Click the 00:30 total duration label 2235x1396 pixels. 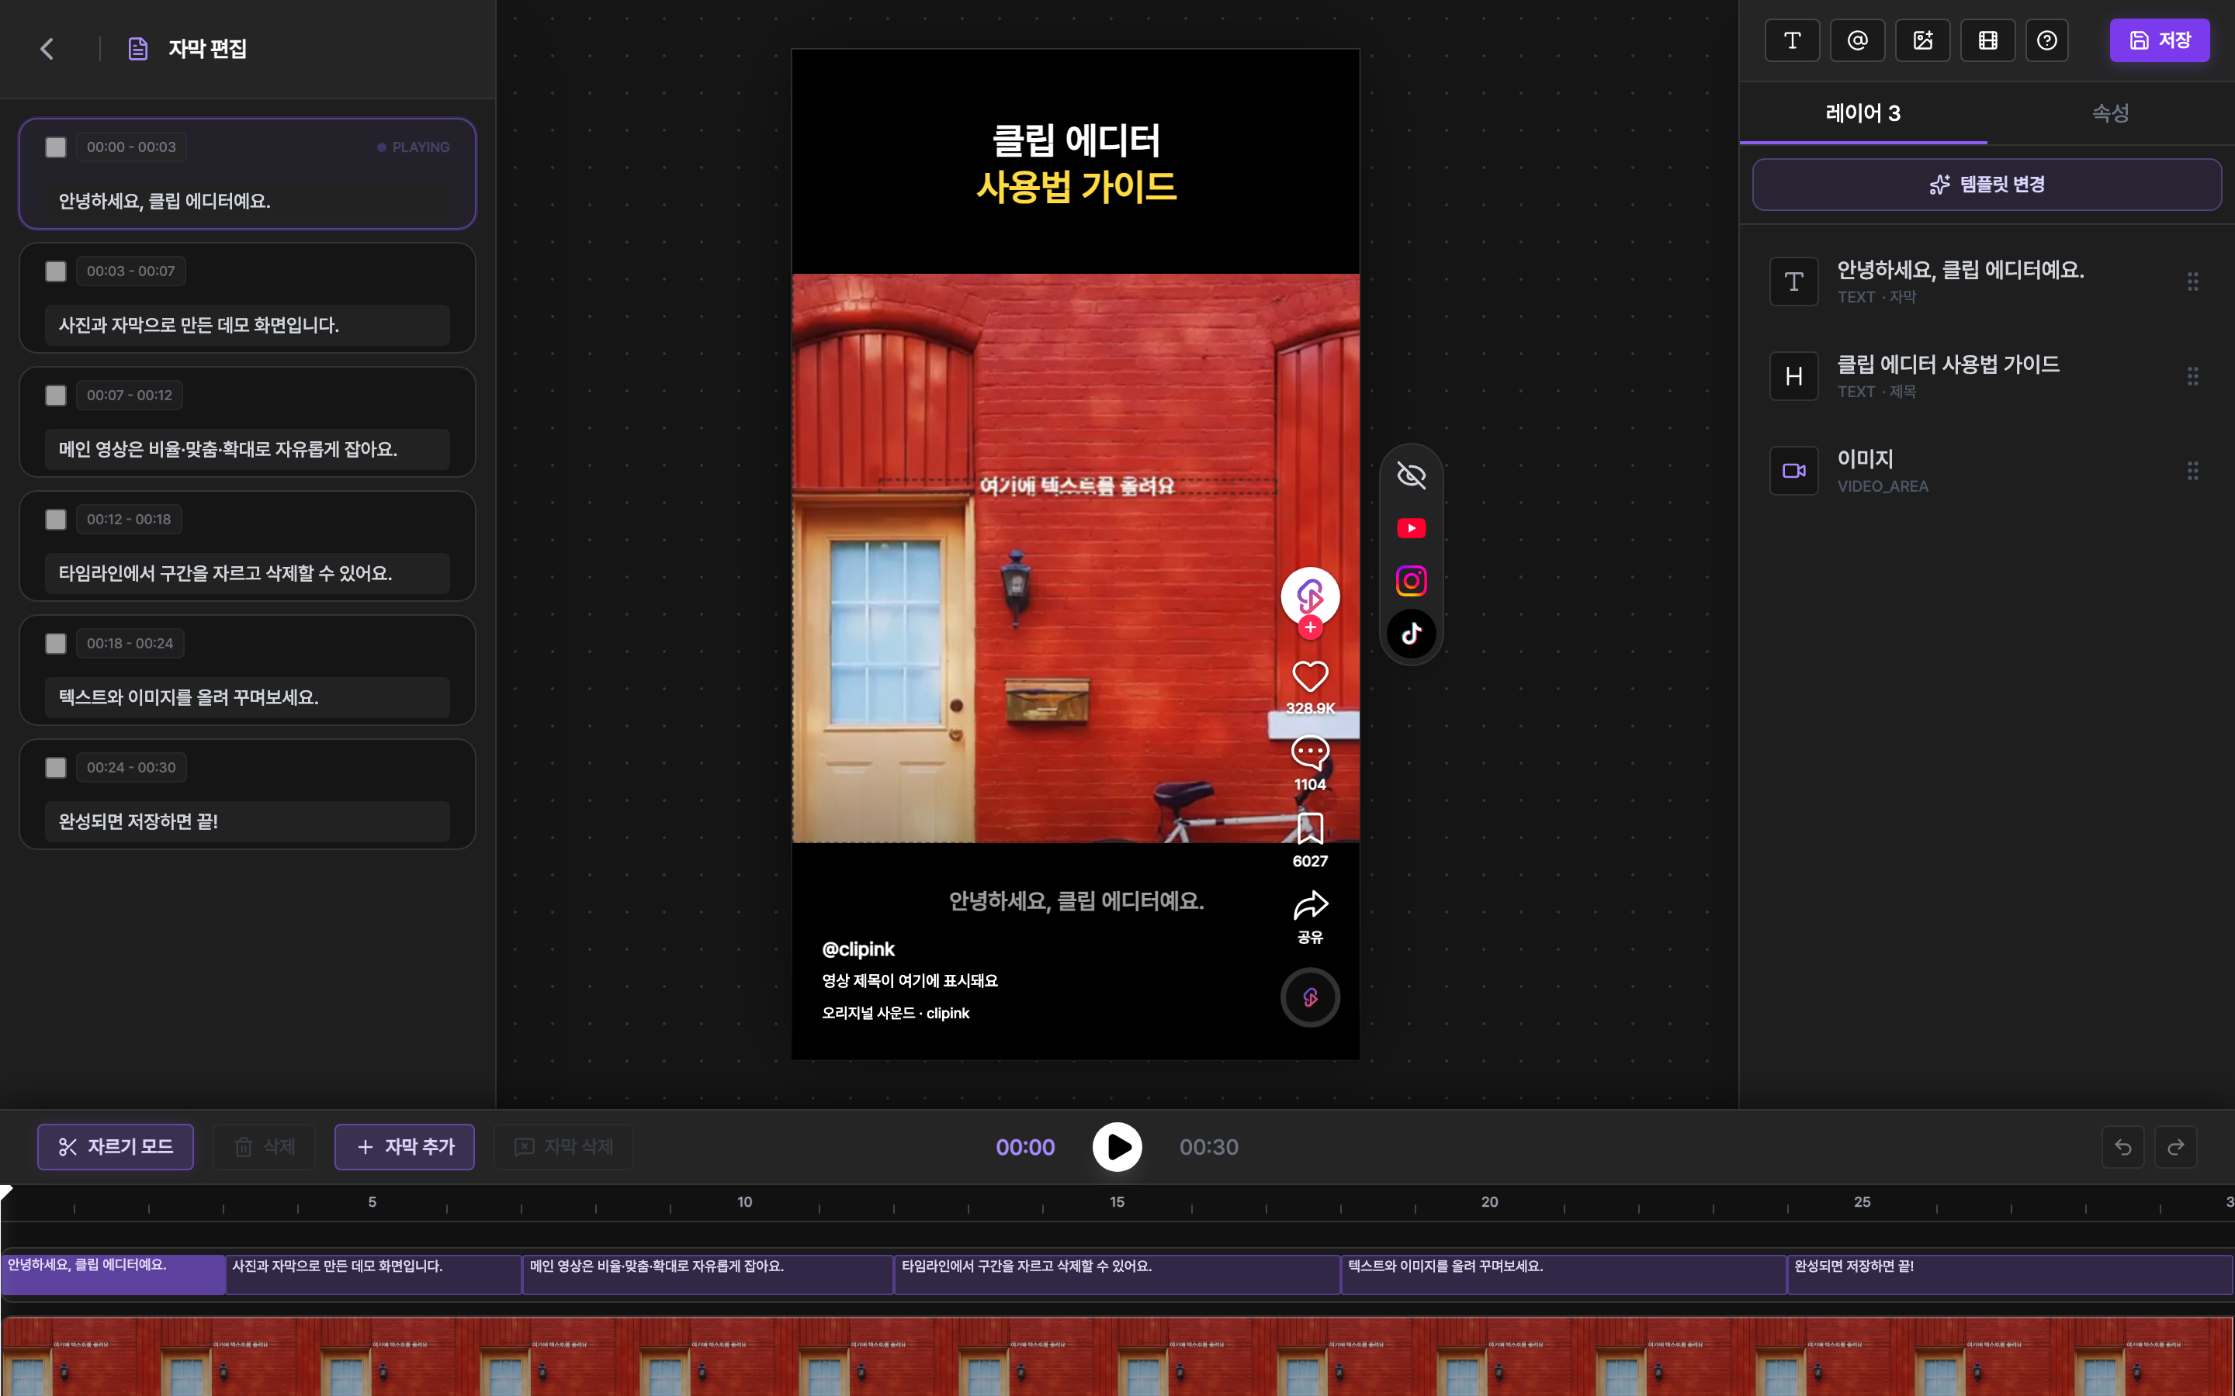pos(1208,1147)
